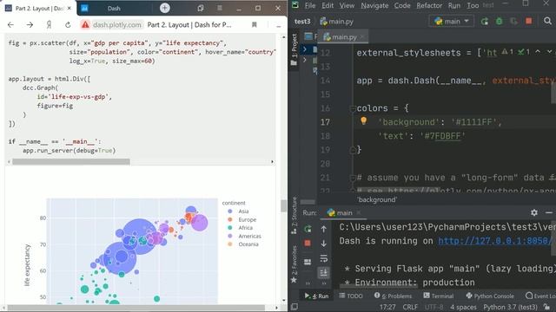Open the PyCharm Edit menu
This screenshot has width=556, height=312.
[328, 5]
